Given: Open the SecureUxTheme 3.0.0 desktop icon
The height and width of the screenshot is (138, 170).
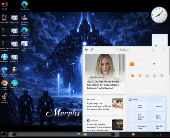Looking at the screenshot, I should (x=14, y=85).
